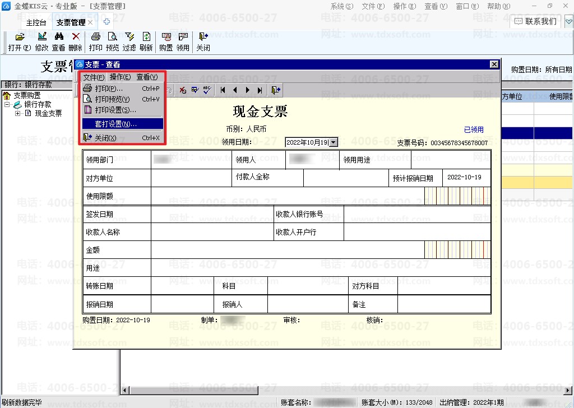Screen dimensions: 574x408
Task: Click the 购置 (Purchase) toolbar icon
Action: (166, 36)
